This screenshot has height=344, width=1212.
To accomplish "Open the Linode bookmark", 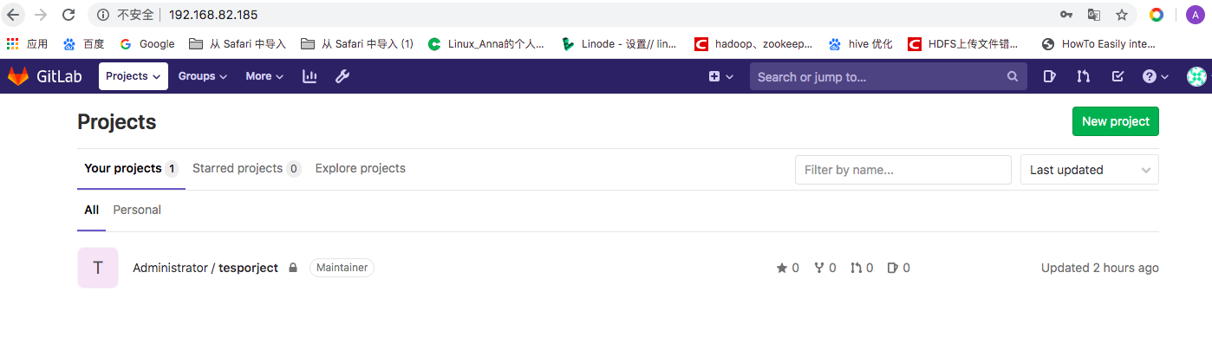I will (620, 43).
